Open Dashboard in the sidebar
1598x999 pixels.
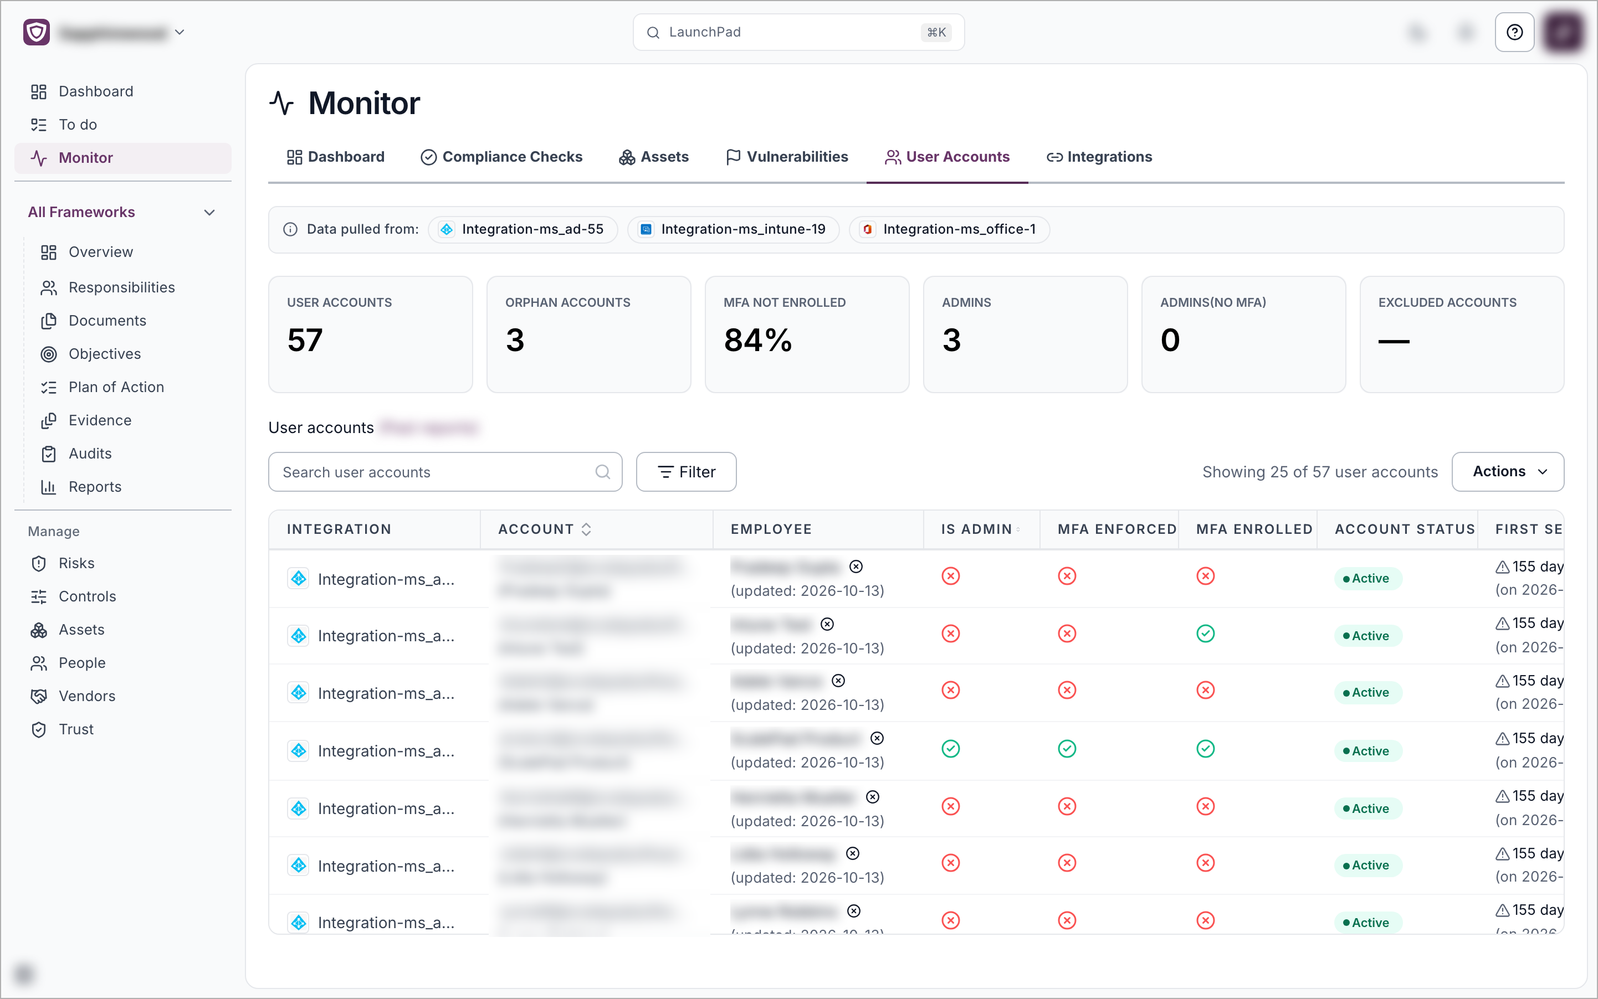(x=123, y=91)
